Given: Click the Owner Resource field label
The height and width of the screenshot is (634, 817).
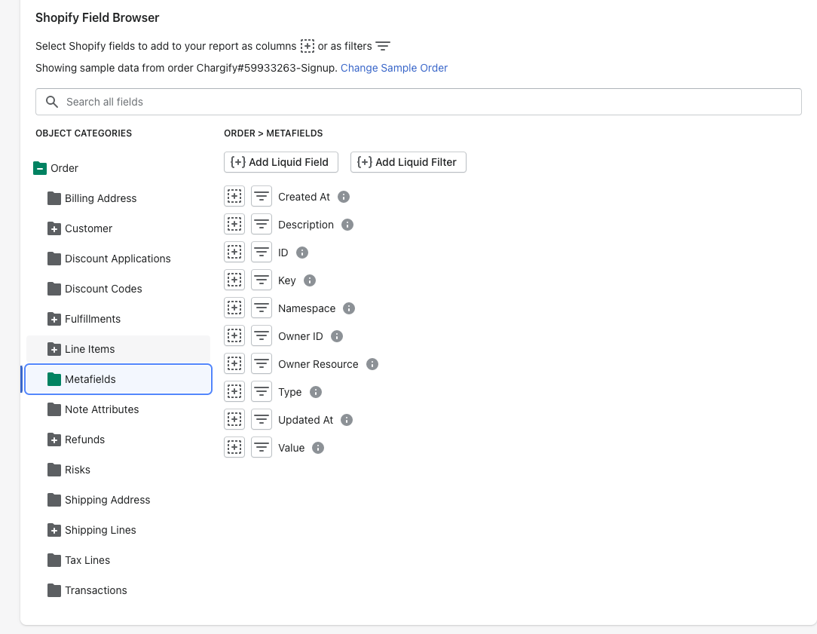Looking at the screenshot, I should pos(318,364).
